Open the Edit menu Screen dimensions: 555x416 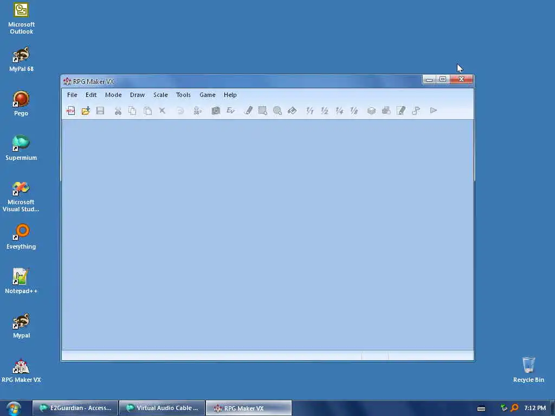[91, 95]
